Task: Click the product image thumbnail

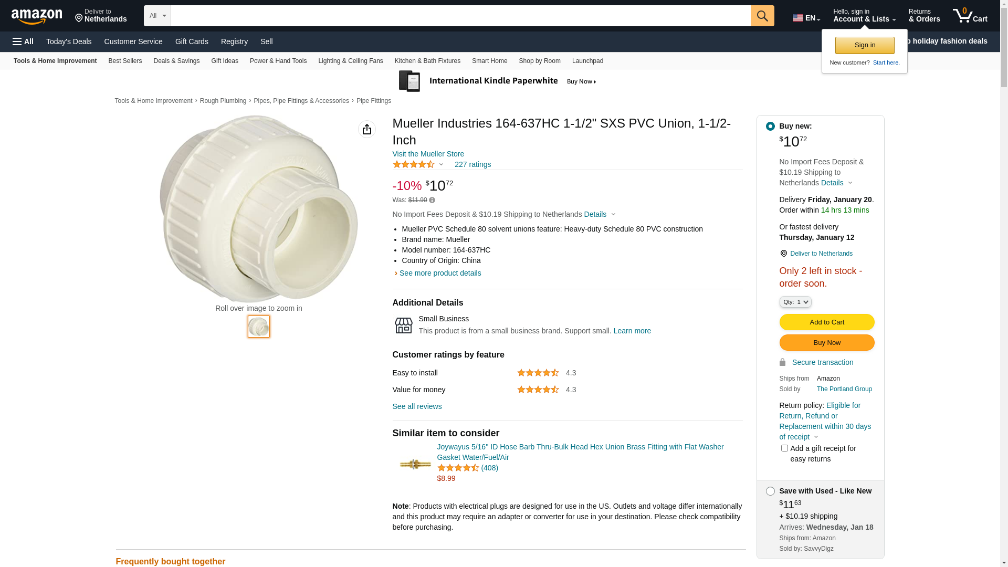Action: pos(259,327)
